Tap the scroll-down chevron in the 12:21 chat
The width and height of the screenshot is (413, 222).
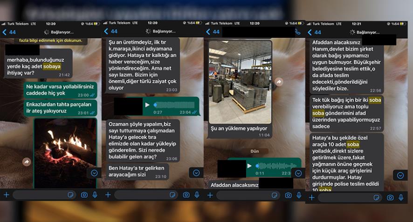click(x=400, y=175)
